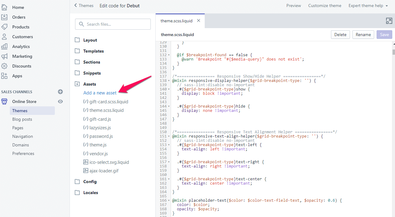
Task: Open the Expert theme help dropdown
Action: tap(368, 6)
